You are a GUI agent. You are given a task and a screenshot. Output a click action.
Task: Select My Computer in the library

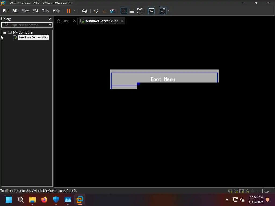pyautogui.click(x=23, y=32)
